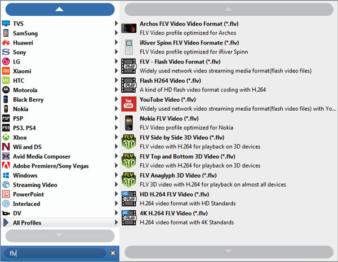Click the Black Berry phone icon
The image size is (338, 262).
click(x=6, y=100)
